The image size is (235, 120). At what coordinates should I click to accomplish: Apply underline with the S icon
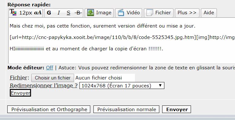68,13
